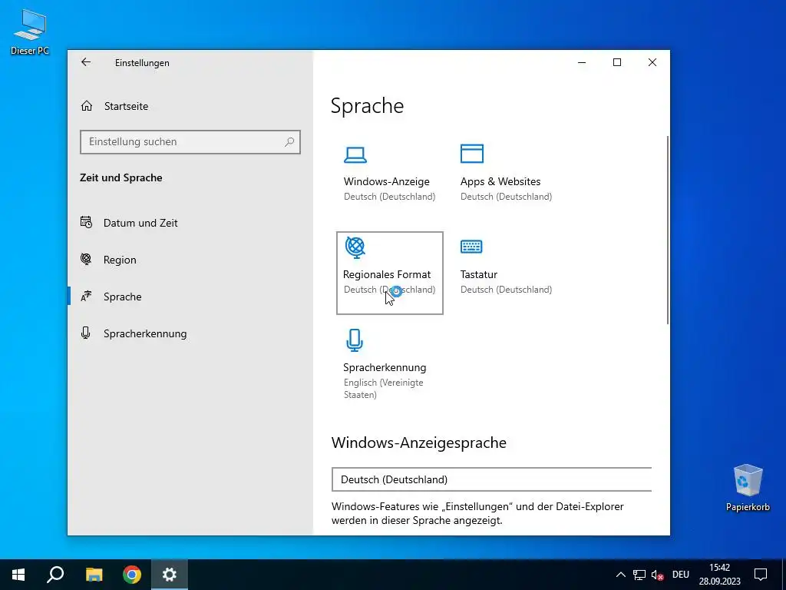This screenshot has height=590, width=786.
Task: Go to Startseite
Action: pos(126,106)
